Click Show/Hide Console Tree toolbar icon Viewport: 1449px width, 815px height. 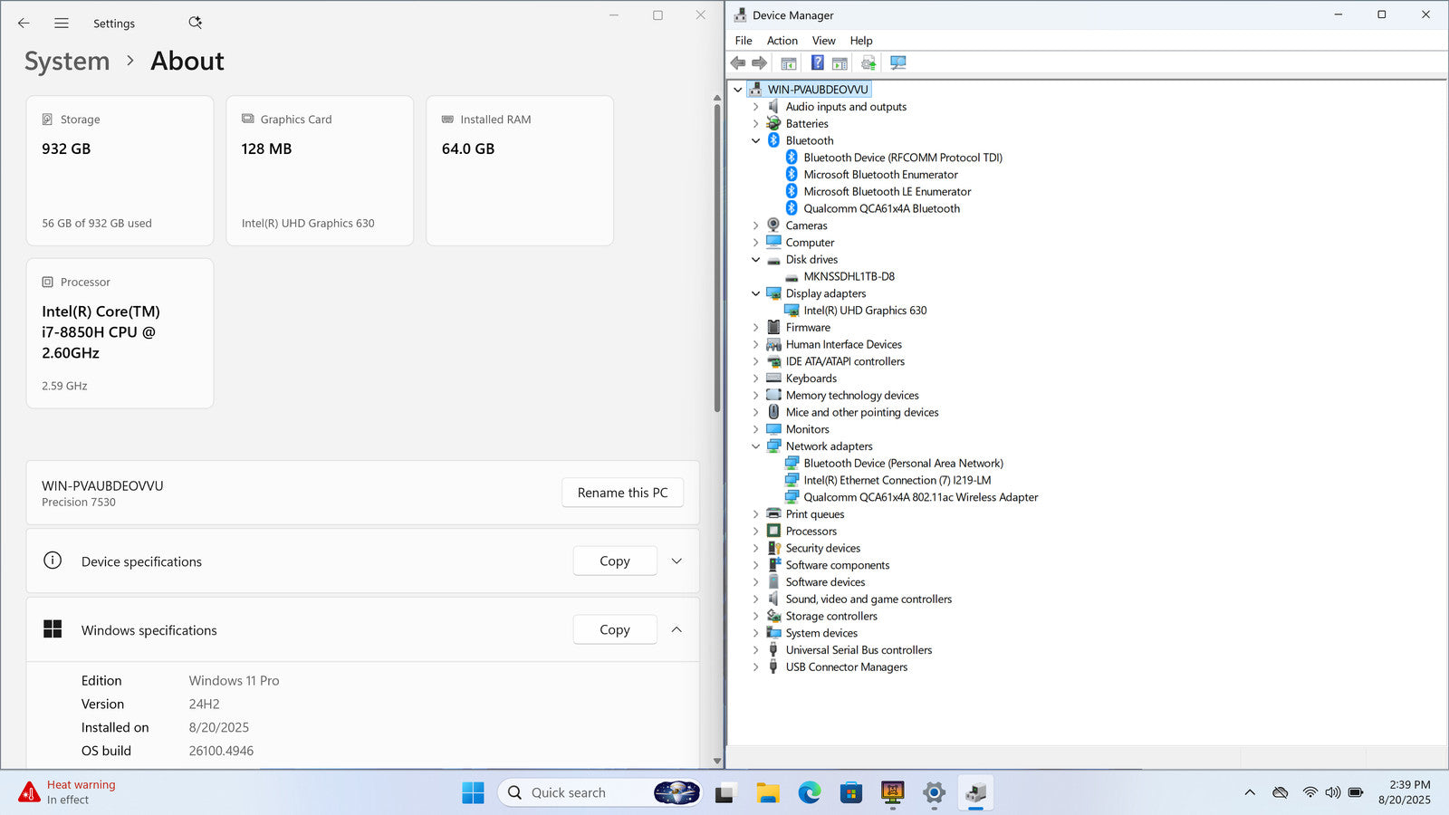tap(789, 62)
